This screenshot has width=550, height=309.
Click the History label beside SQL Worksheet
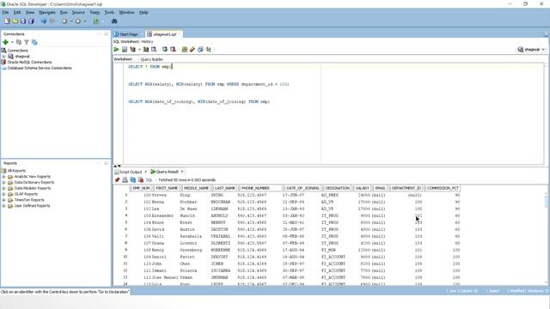pos(147,42)
